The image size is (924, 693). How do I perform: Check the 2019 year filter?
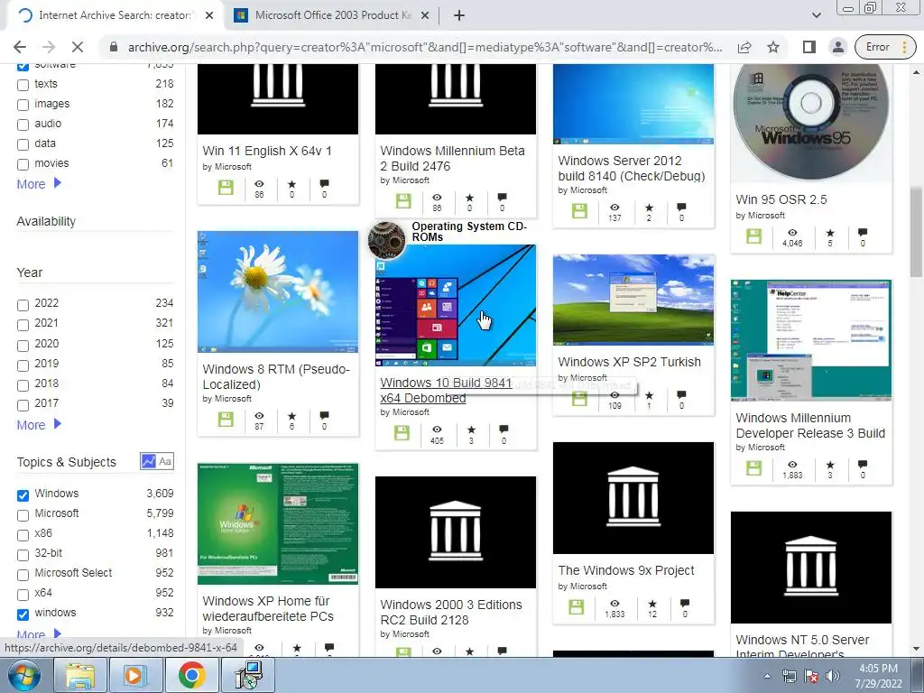23,365
